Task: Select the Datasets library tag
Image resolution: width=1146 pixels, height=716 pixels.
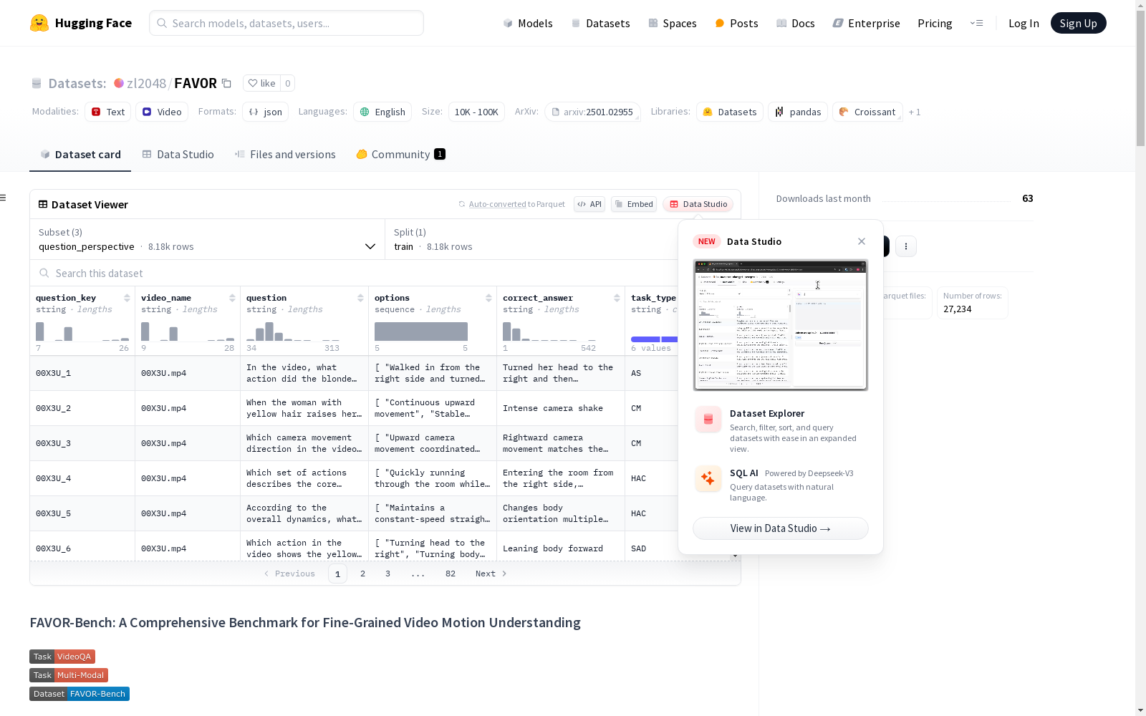Action: click(x=730, y=112)
